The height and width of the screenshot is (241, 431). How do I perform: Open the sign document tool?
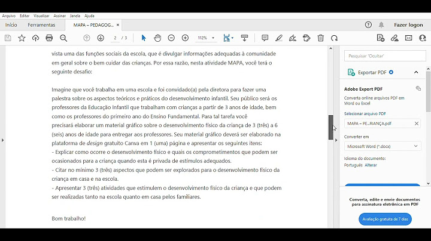[x=293, y=38]
